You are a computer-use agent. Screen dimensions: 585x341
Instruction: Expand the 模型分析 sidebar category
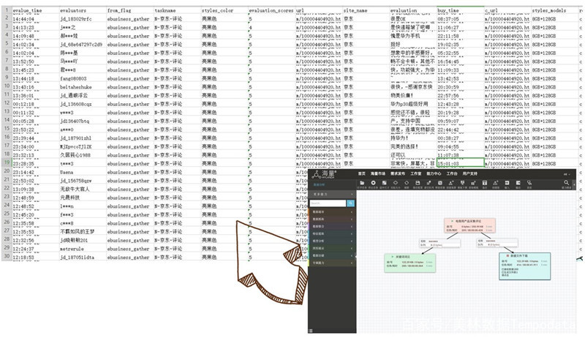pyautogui.click(x=332, y=241)
